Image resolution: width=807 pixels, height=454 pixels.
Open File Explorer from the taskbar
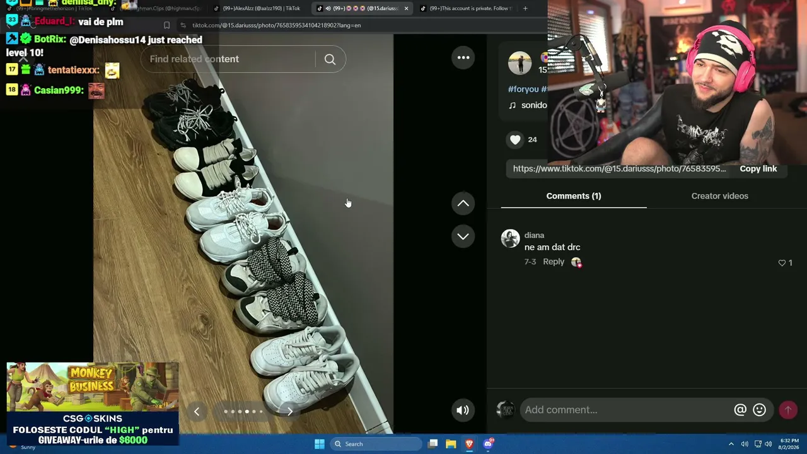point(451,444)
